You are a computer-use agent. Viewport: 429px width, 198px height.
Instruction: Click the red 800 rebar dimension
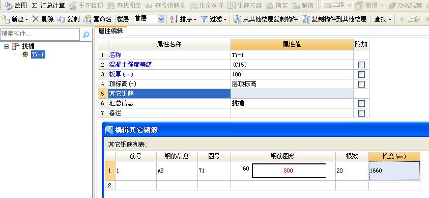coord(288,171)
